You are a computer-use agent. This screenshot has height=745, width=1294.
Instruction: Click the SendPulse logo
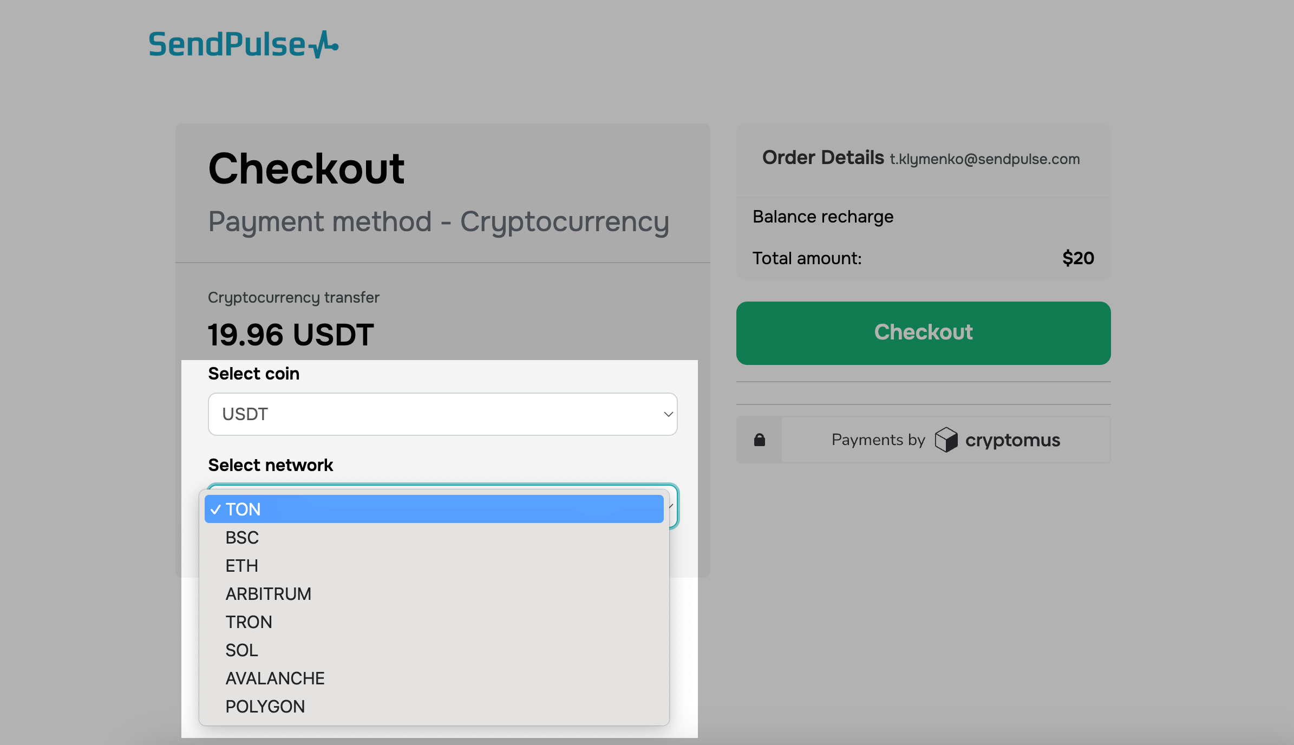pyautogui.click(x=243, y=44)
